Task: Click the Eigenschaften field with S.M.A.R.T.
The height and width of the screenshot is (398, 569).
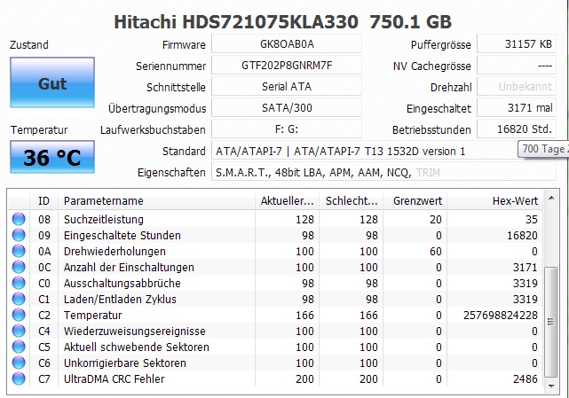Action: click(x=383, y=172)
